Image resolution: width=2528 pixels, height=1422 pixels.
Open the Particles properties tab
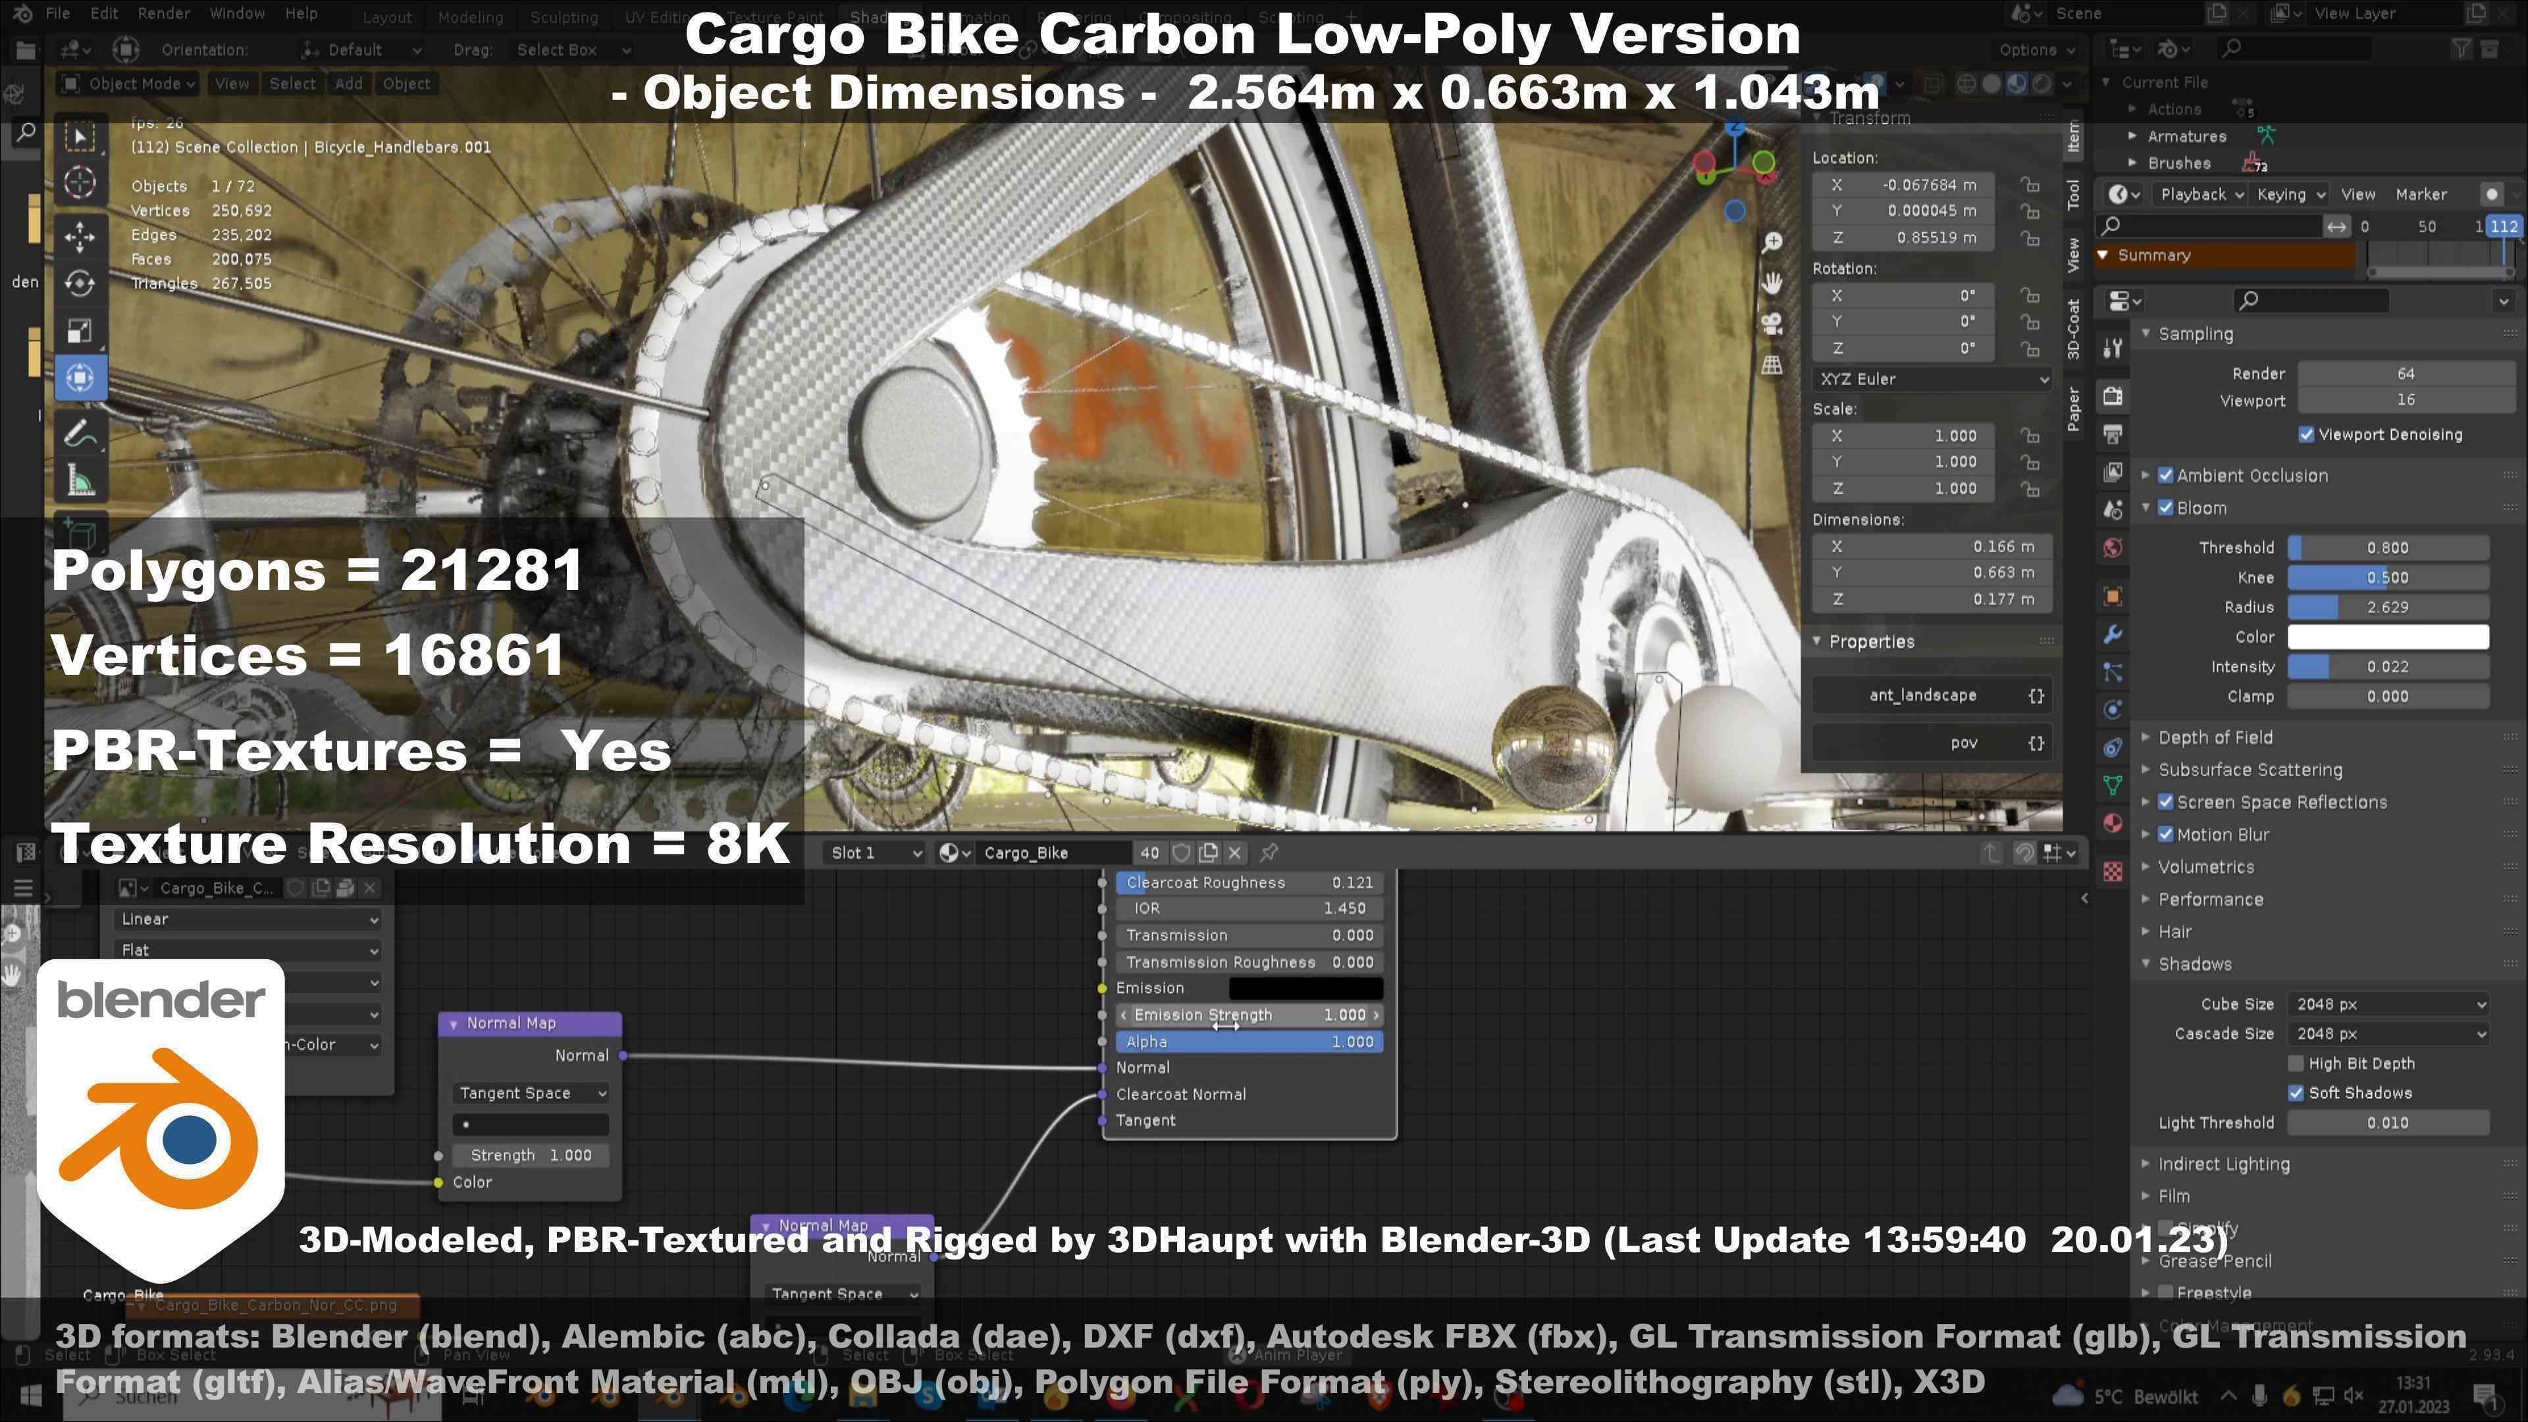[2113, 672]
